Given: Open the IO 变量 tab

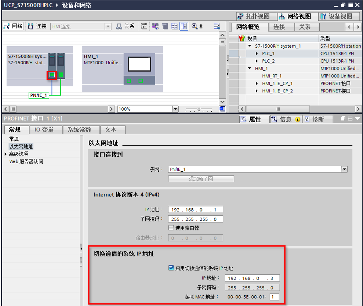Looking at the screenshot, I should 46,130.
